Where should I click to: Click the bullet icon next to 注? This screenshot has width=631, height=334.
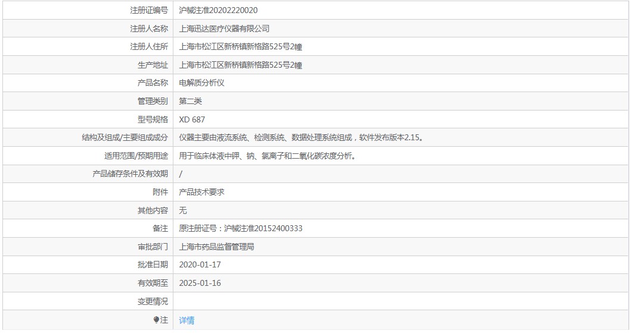[156, 320]
